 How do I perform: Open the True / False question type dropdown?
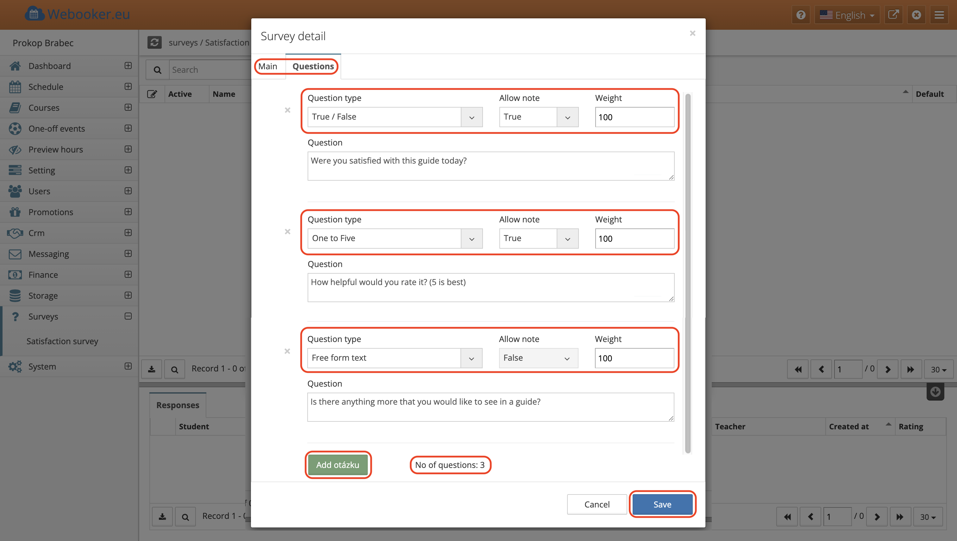tap(395, 117)
